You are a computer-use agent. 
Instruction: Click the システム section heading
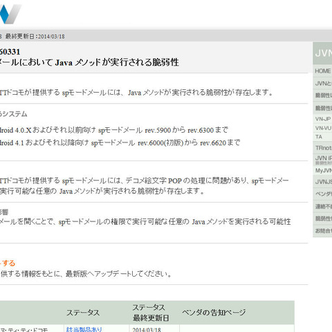(x=13, y=114)
